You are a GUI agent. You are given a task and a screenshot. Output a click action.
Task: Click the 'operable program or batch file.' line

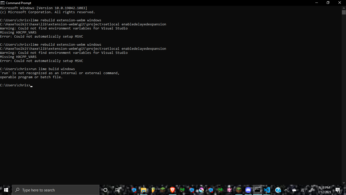[31, 77]
